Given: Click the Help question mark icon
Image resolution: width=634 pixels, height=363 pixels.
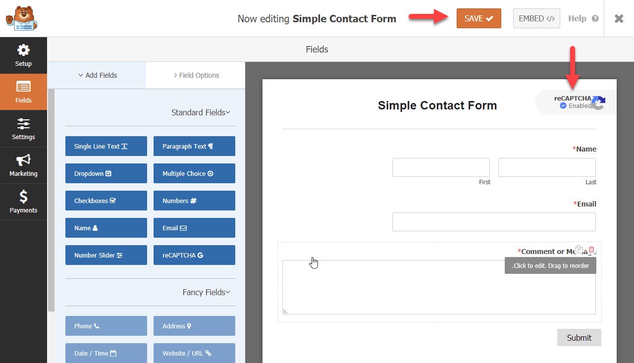Looking at the screenshot, I should pyautogui.click(x=595, y=18).
